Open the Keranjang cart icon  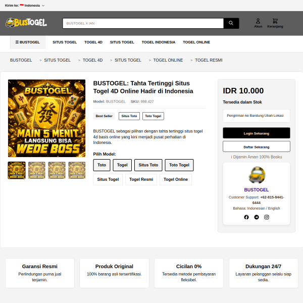click(x=275, y=23)
